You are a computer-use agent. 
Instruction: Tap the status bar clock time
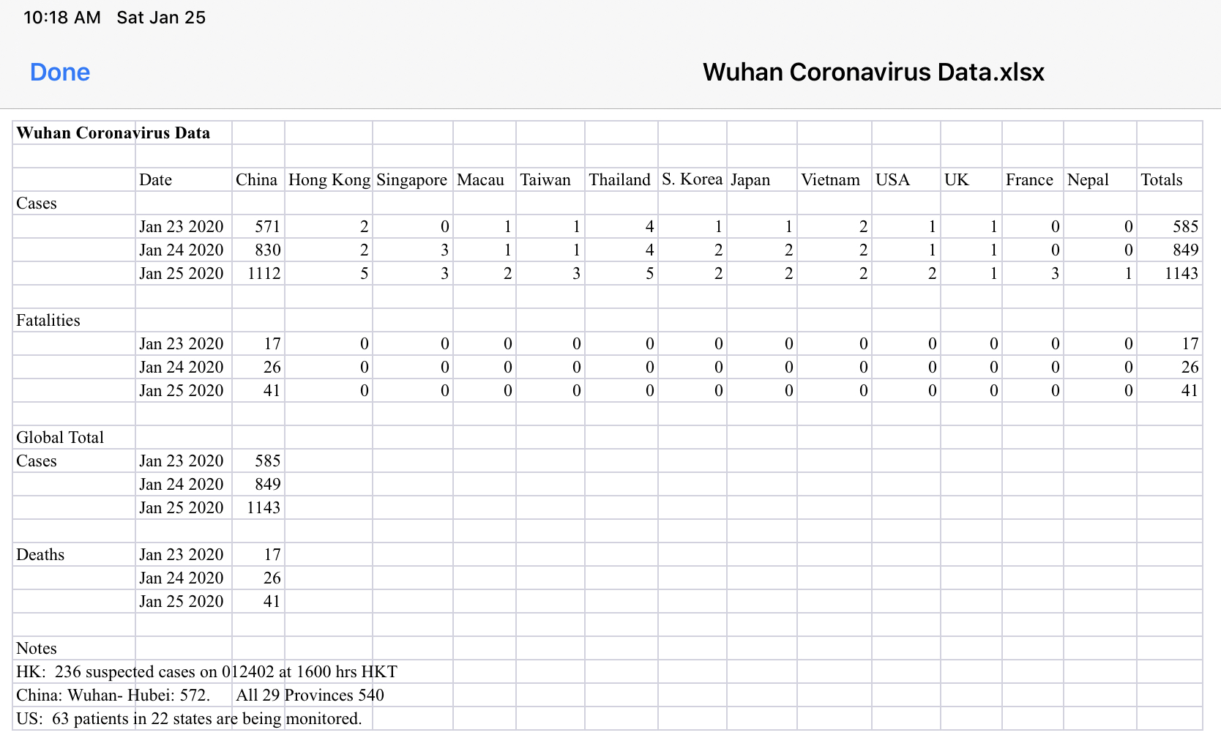tap(62, 18)
